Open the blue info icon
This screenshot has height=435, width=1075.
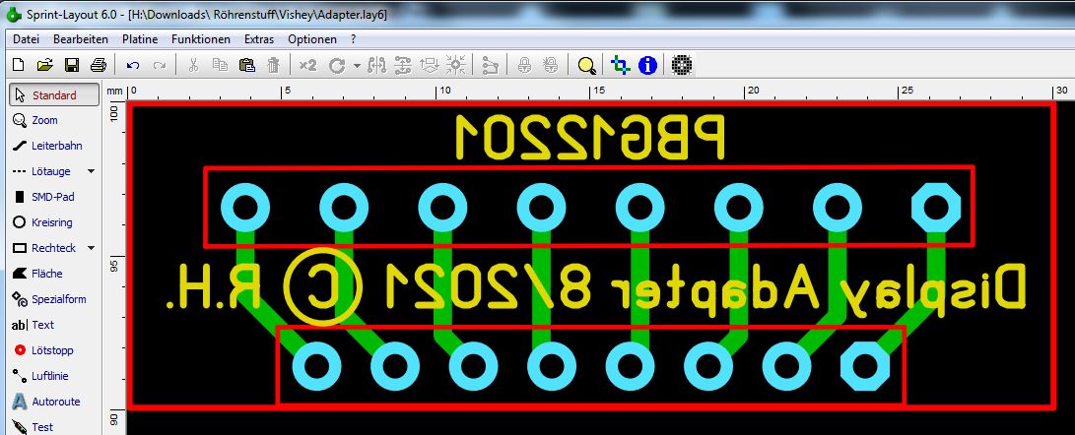pyautogui.click(x=647, y=66)
